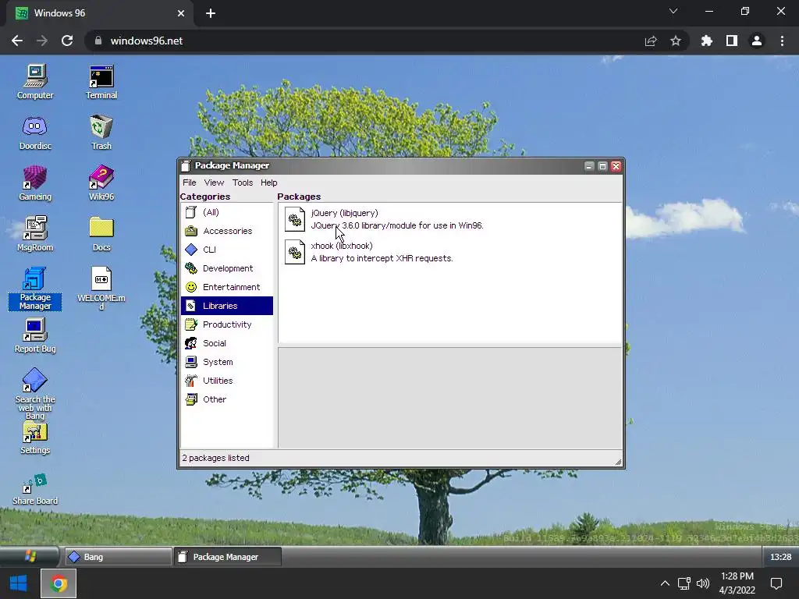799x599 pixels.
Task: Open the Windows notification center
Action: click(x=776, y=583)
